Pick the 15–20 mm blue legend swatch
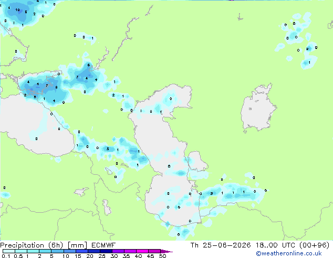This screenshot has height=258, width=333. [x=81, y=251]
